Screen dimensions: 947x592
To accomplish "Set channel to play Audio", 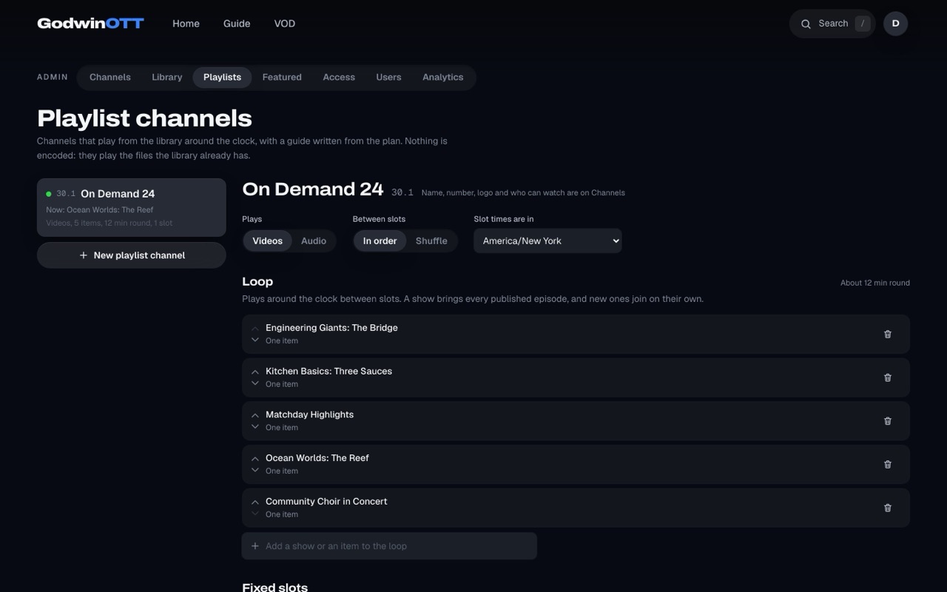I will [x=314, y=240].
